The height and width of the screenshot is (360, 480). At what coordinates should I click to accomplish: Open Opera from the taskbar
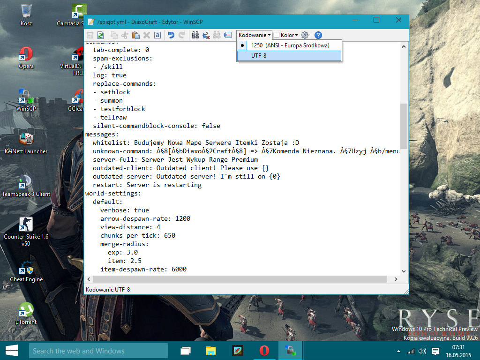point(264,351)
